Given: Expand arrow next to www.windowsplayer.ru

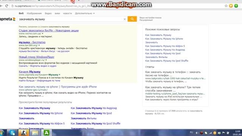Looking at the screenshot, I should point(46,60).
